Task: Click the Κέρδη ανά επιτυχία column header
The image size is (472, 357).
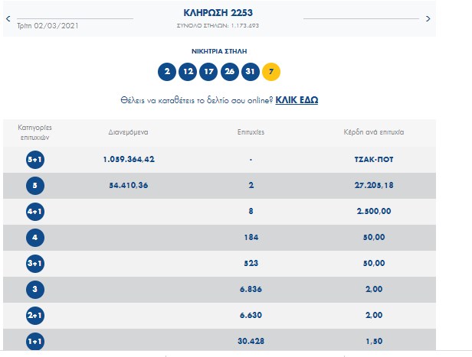Action: point(374,132)
